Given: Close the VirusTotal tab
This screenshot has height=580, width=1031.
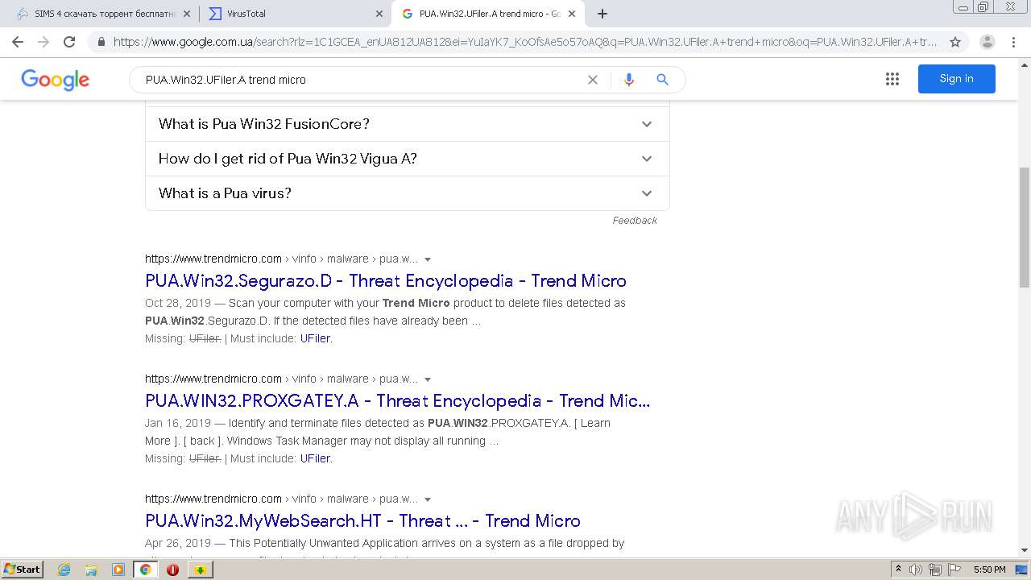Looking at the screenshot, I should 379,14.
